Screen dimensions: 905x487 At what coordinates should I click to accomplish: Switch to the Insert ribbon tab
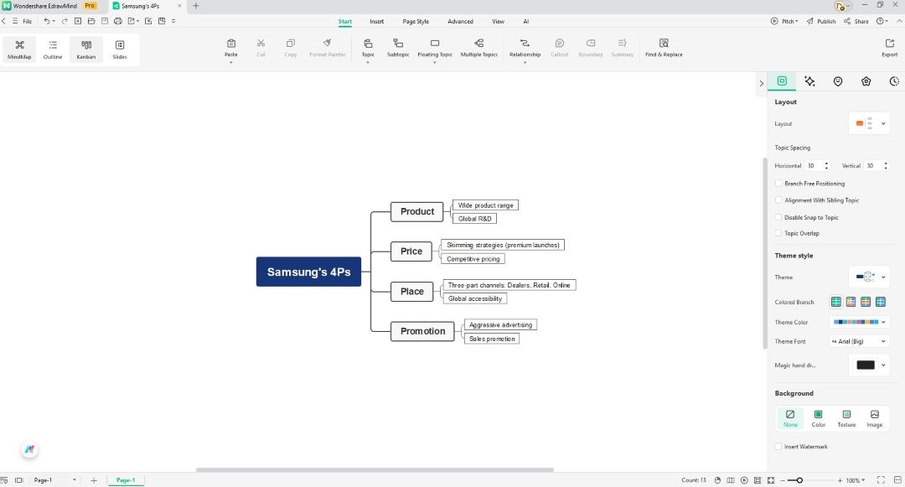(376, 21)
